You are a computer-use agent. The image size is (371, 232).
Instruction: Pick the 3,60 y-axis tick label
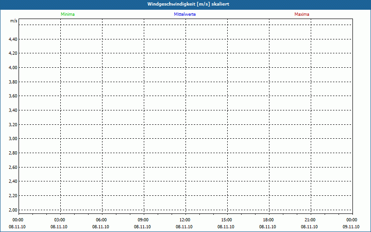(13, 96)
